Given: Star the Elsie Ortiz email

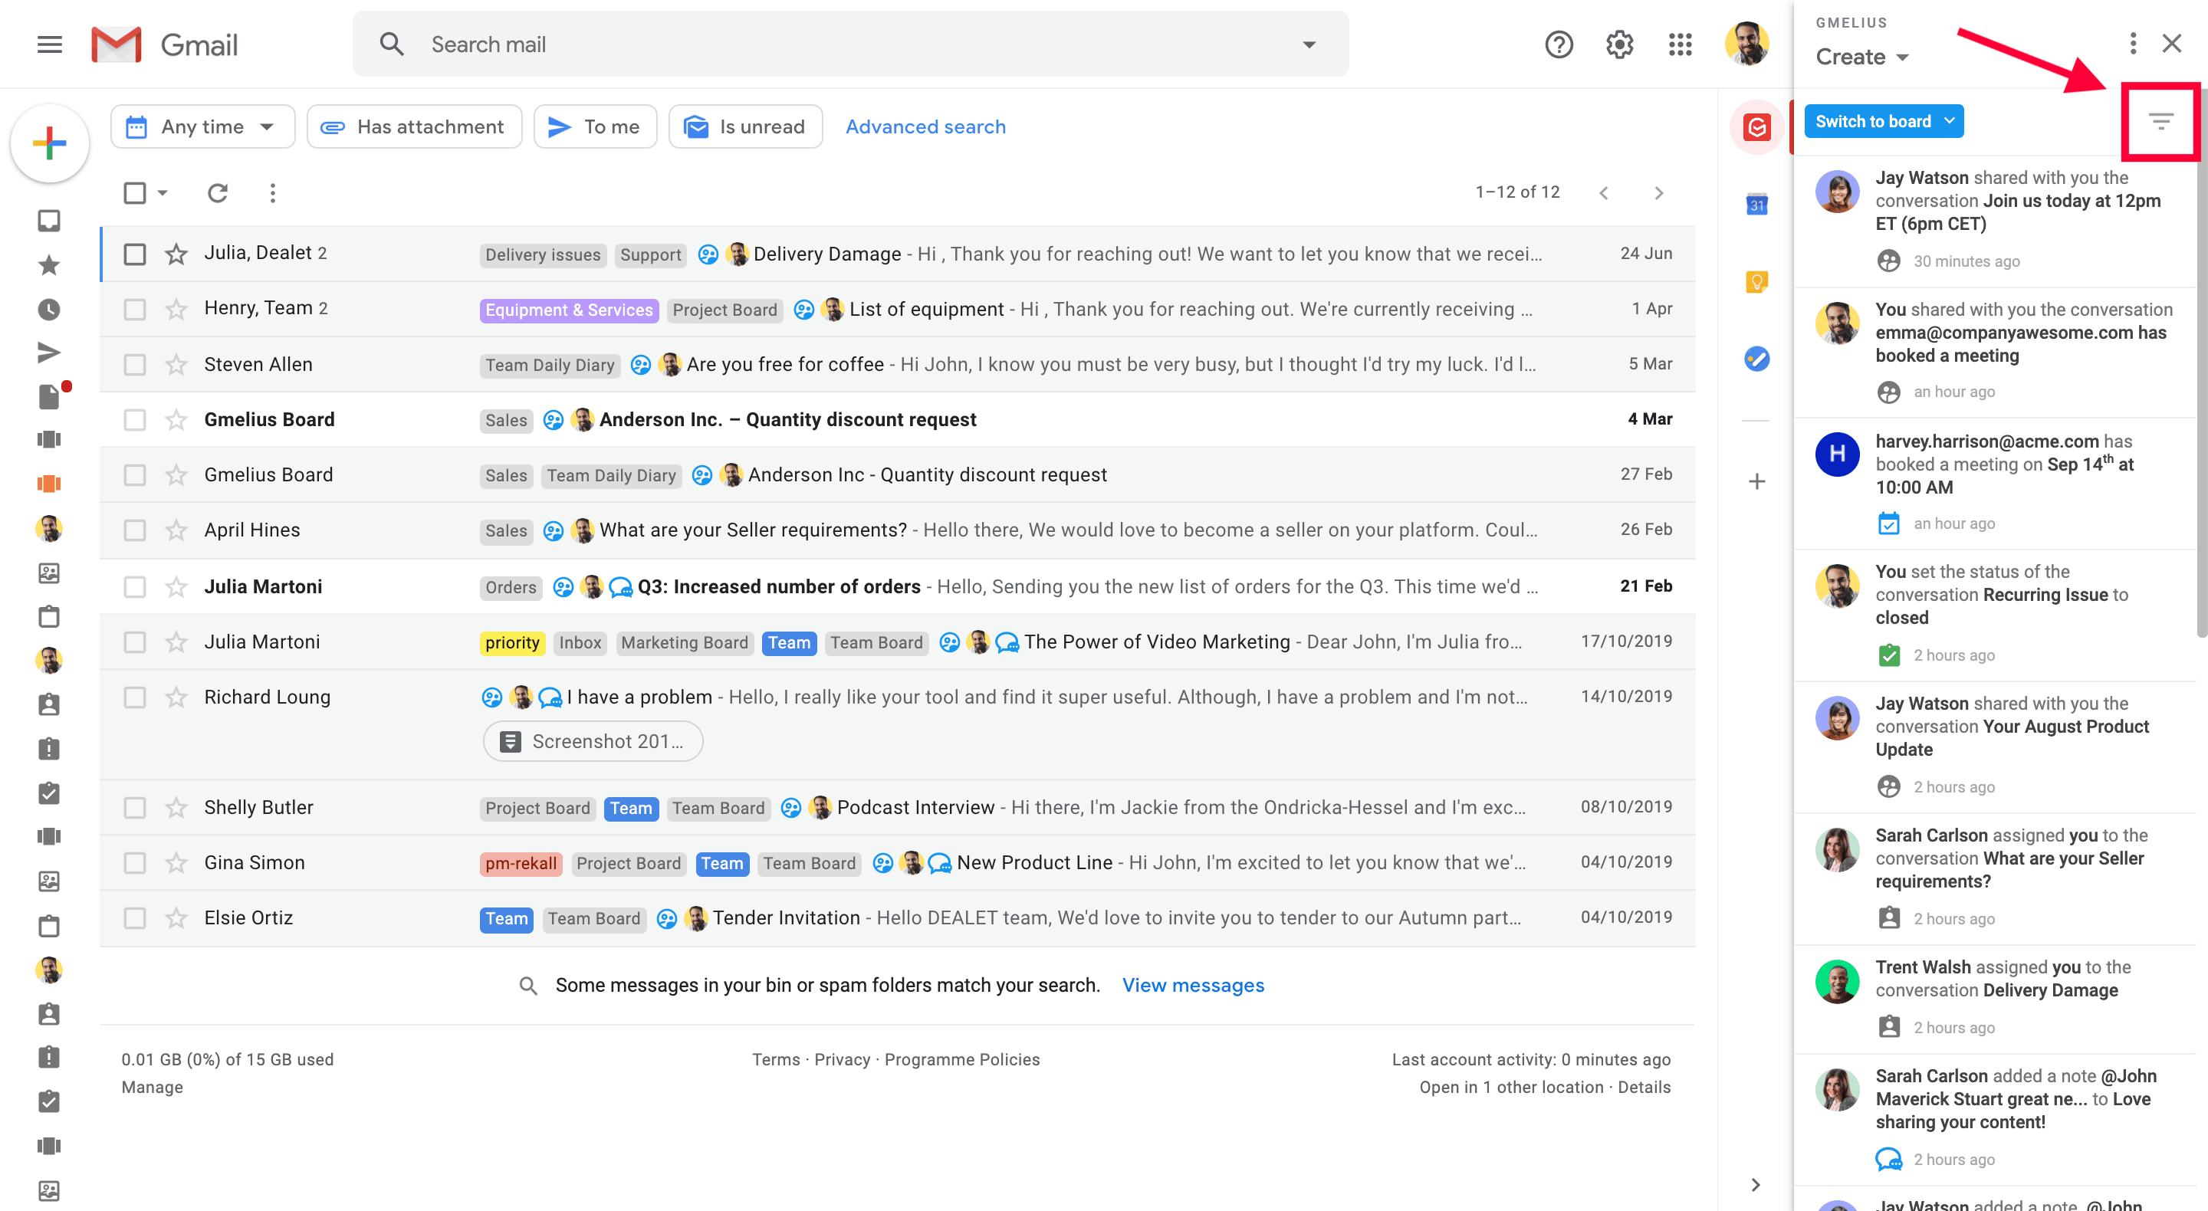Looking at the screenshot, I should click(176, 918).
